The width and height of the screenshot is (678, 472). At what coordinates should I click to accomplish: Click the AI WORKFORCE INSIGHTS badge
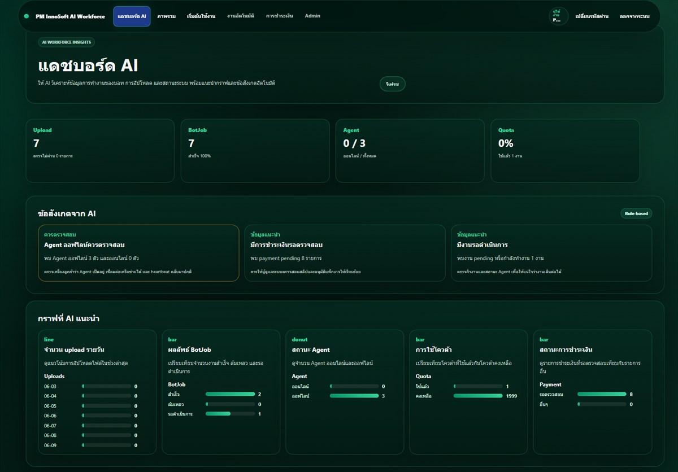[66, 42]
